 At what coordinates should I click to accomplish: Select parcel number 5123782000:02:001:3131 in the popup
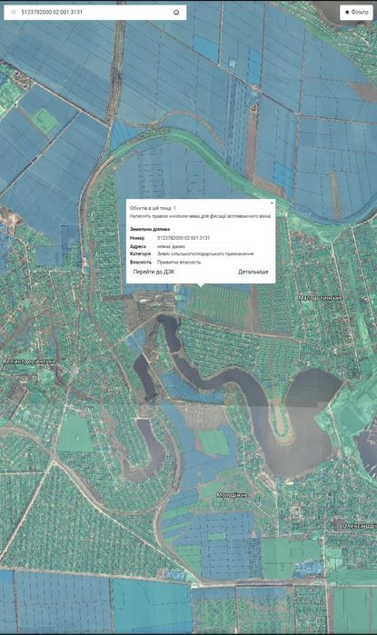pos(184,238)
